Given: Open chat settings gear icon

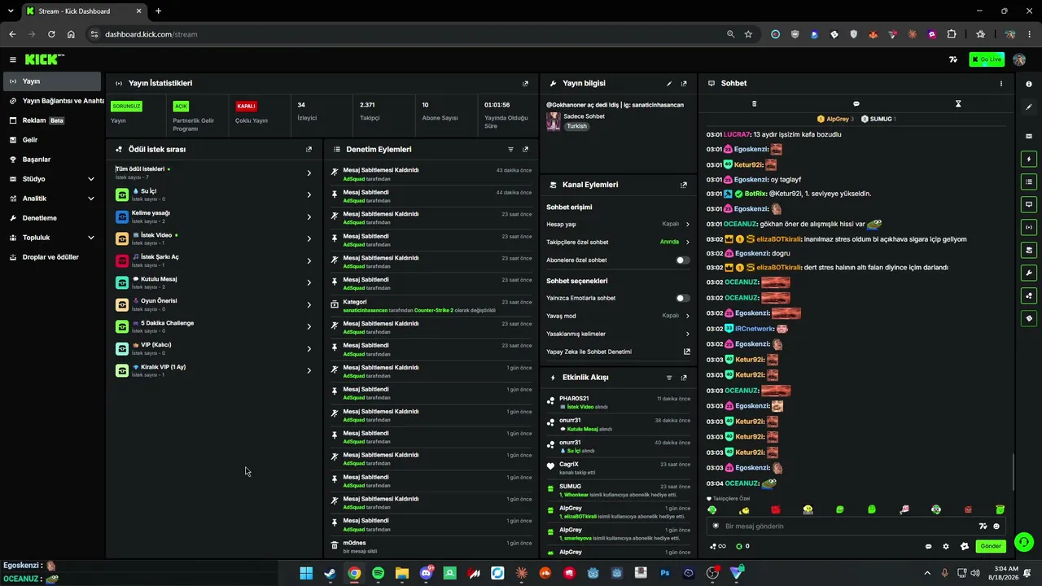Looking at the screenshot, I should point(946,546).
